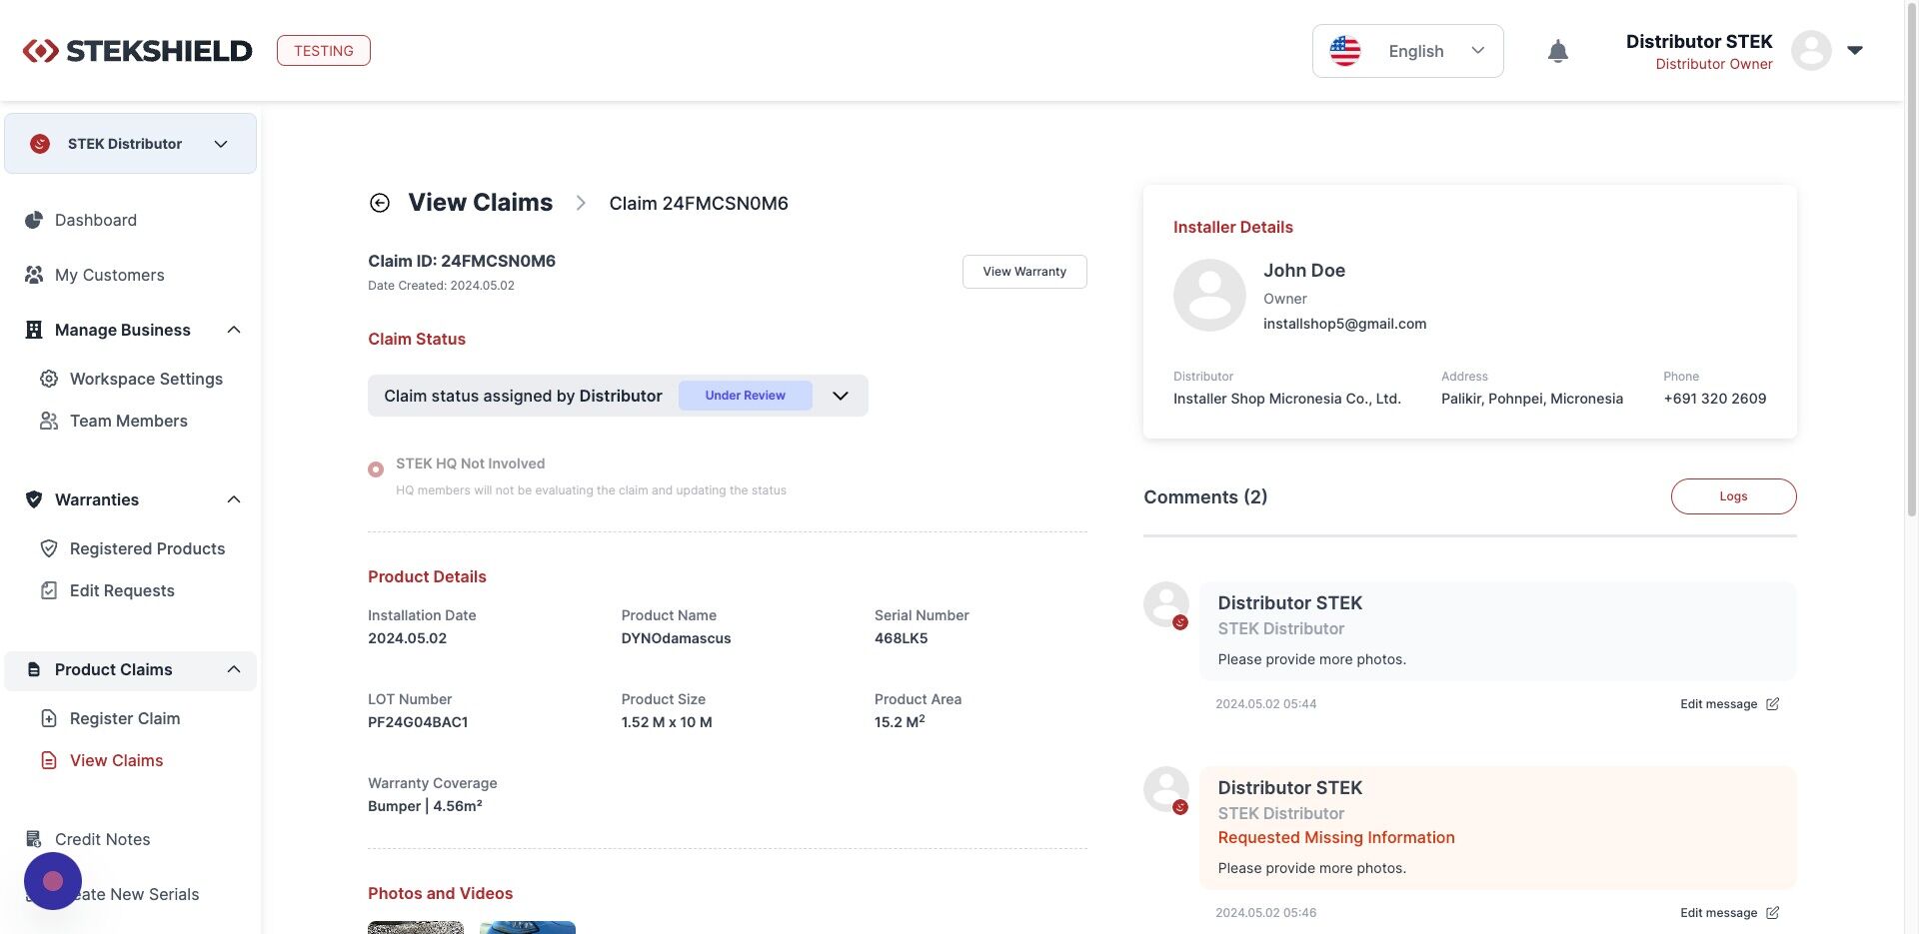This screenshot has height=934, width=1919.
Task: Click the Registered Products shield icon
Action: [x=49, y=548]
